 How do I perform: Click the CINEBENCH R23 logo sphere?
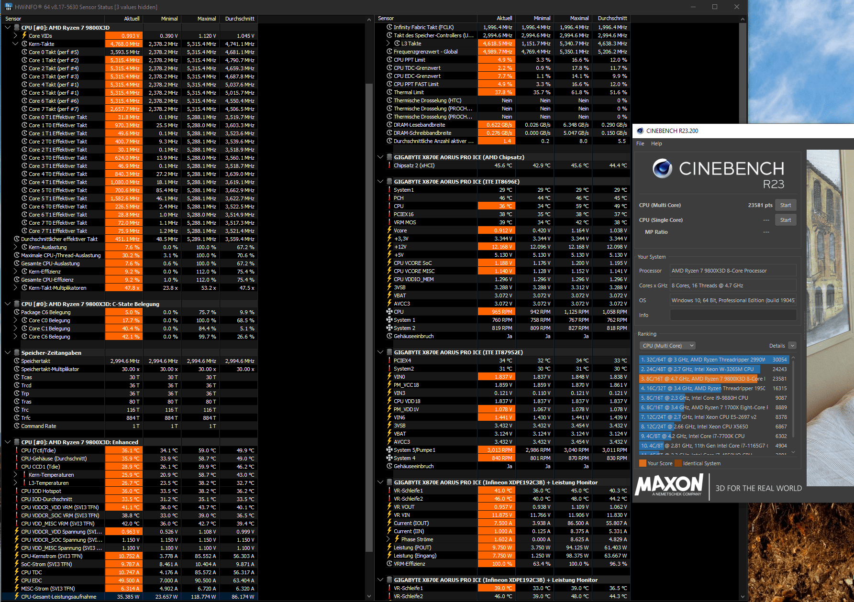[663, 168]
